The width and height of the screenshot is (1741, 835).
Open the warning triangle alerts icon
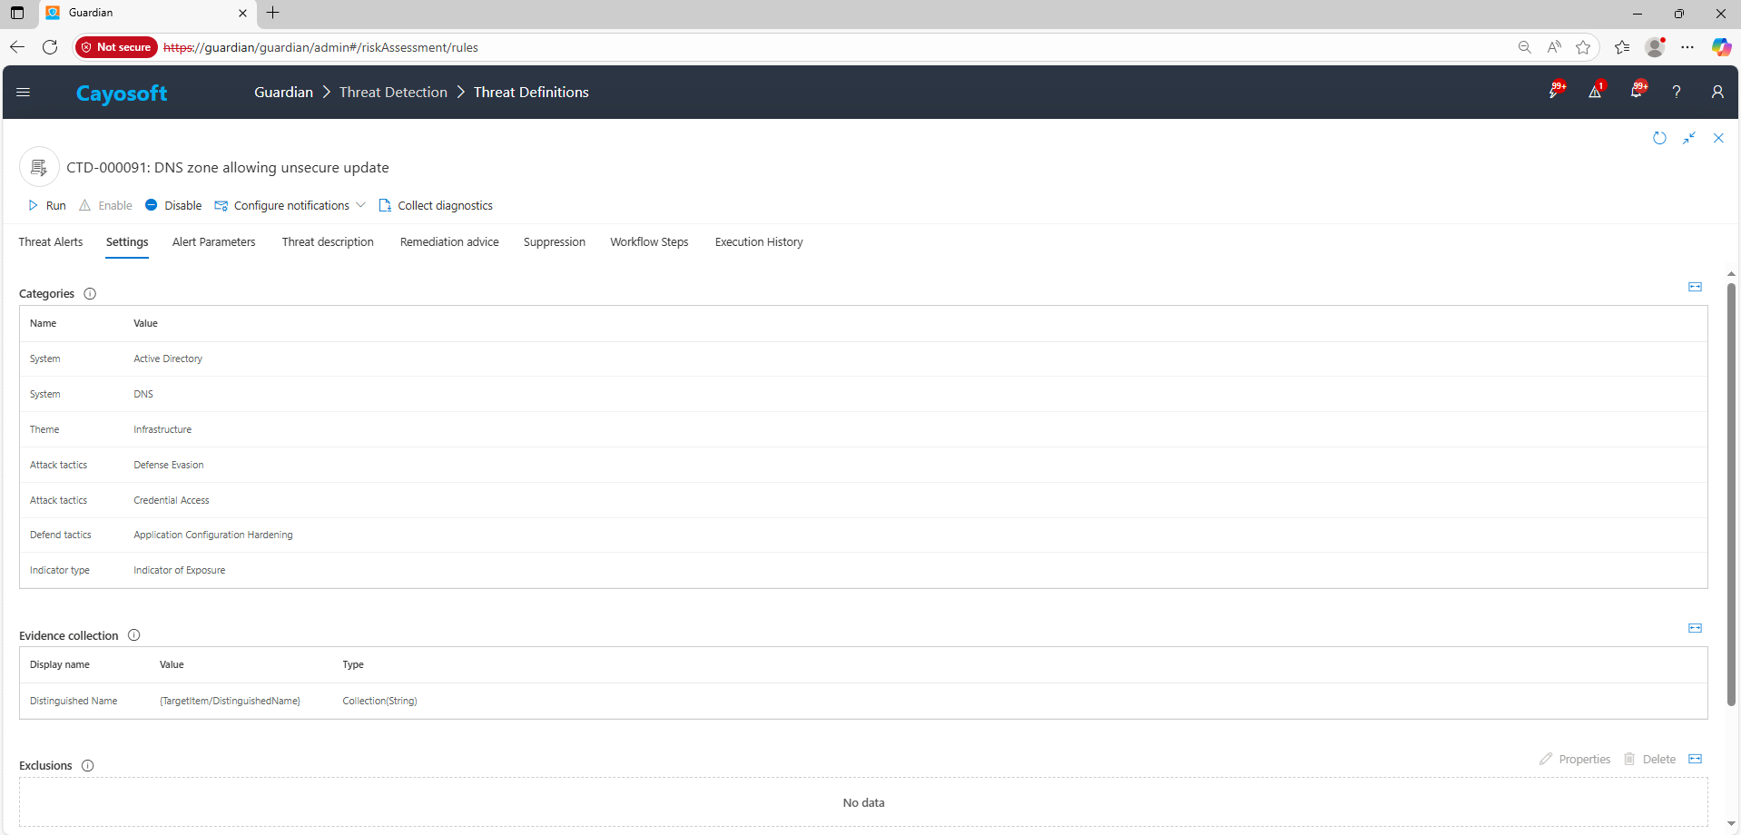[1595, 92]
